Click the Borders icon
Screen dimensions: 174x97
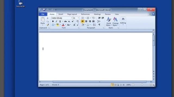[88, 25]
